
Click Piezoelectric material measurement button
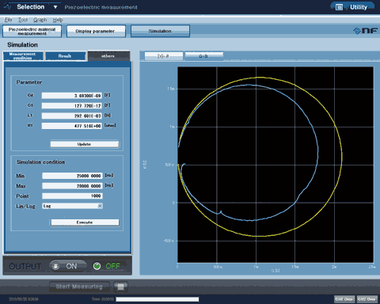[x=32, y=31]
